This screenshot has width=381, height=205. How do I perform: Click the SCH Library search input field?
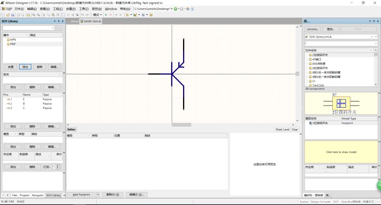point(28,28)
